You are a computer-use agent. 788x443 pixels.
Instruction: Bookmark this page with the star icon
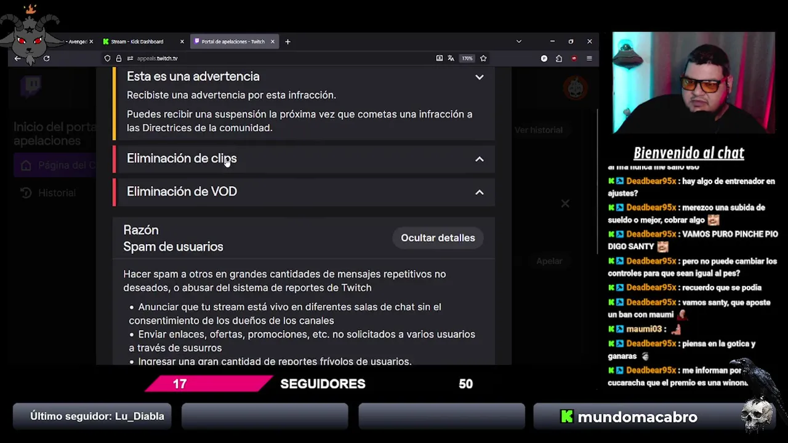point(483,58)
